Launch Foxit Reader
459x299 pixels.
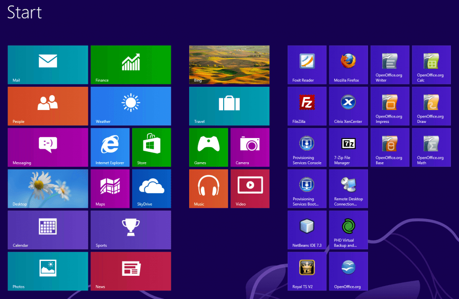(307, 64)
